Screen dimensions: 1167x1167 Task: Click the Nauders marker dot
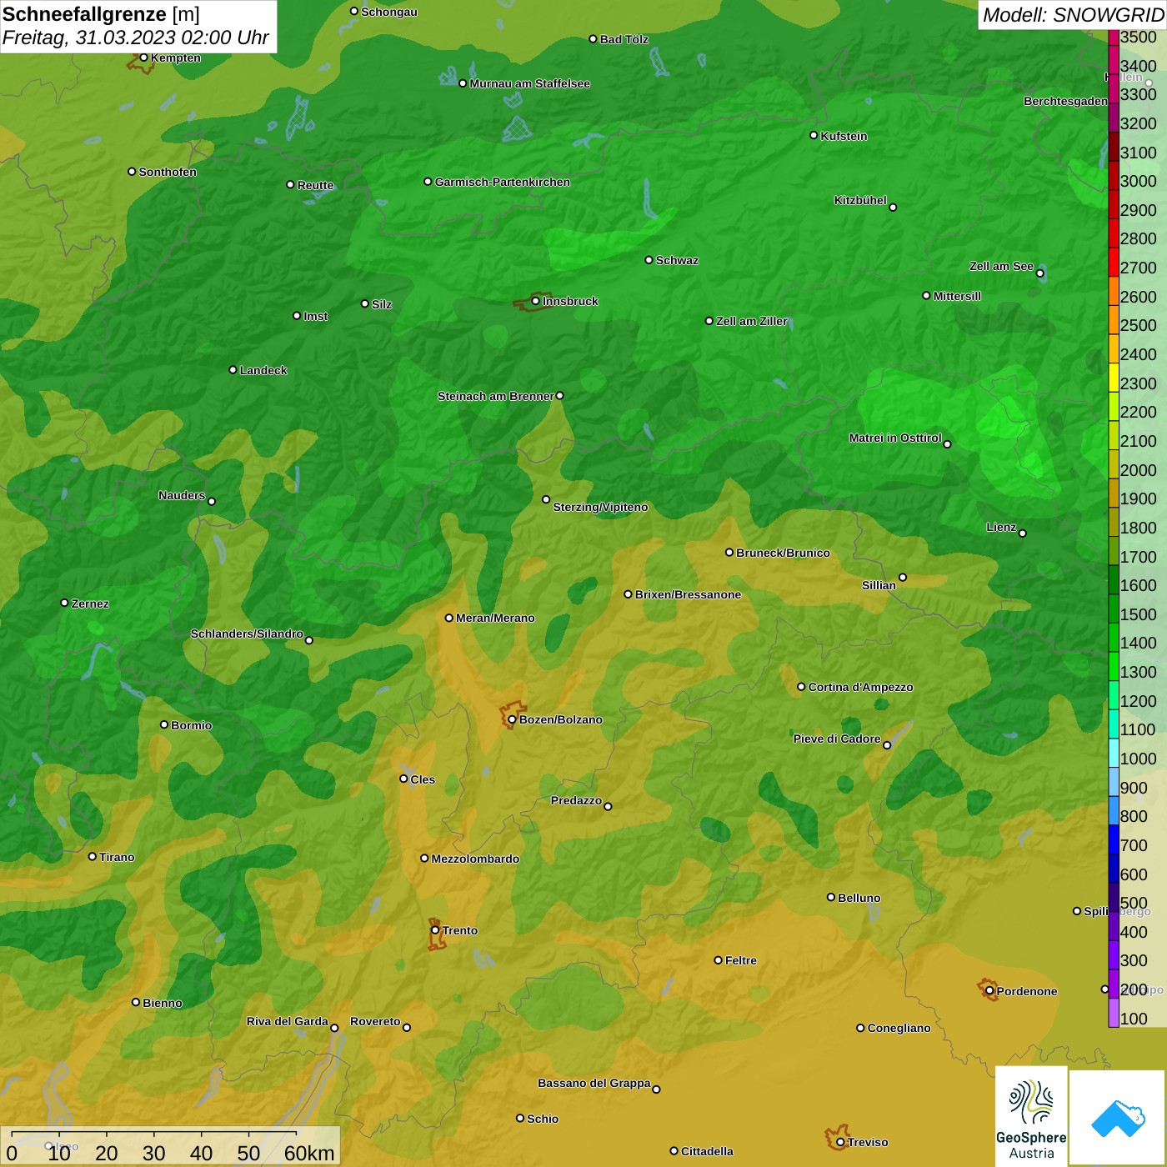[x=212, y=501]
